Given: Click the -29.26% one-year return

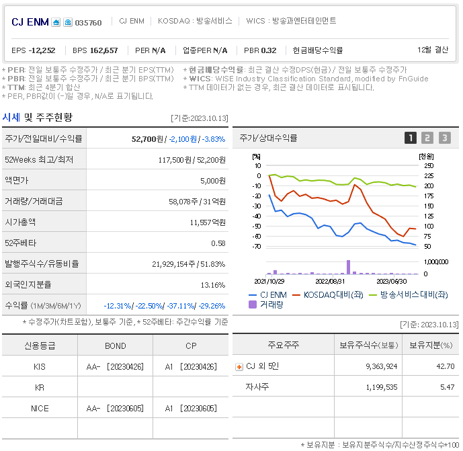Looking at the screenshot, I should (212, 306).
